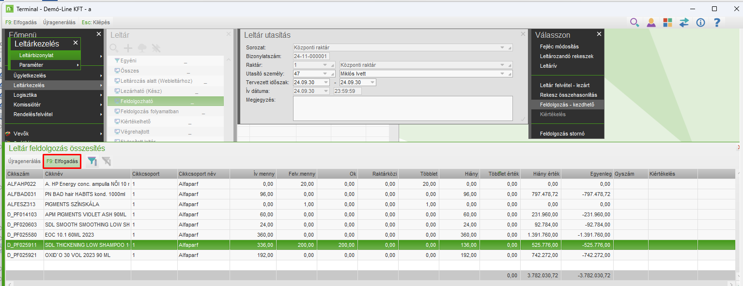Open the Sorozat dropdown
Image resolution: width=743 pixels, height=286 pixels.
coord(502,47)
